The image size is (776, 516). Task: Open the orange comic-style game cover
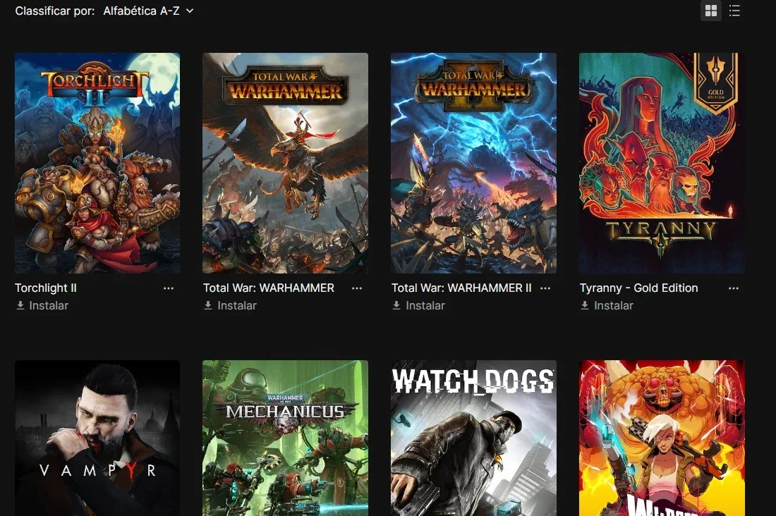662,438
